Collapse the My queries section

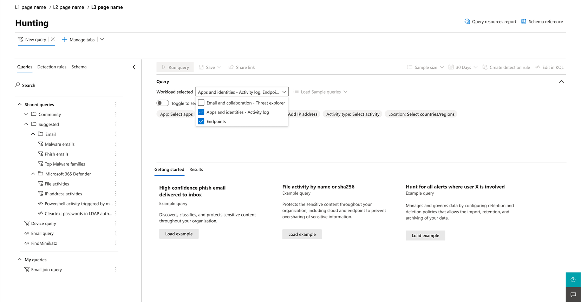click(20, 260)
